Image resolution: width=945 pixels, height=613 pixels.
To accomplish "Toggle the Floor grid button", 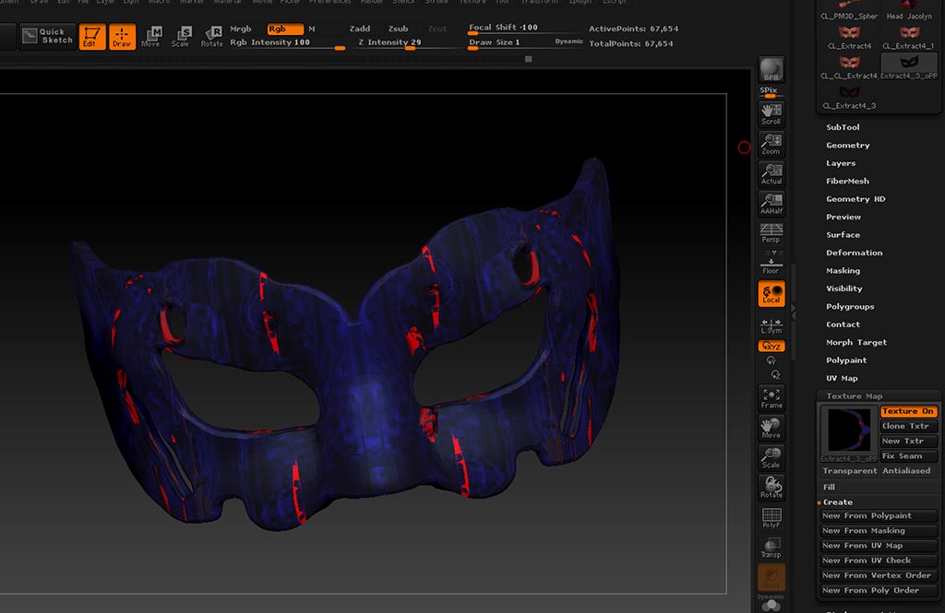I will (x=772, y=265).
